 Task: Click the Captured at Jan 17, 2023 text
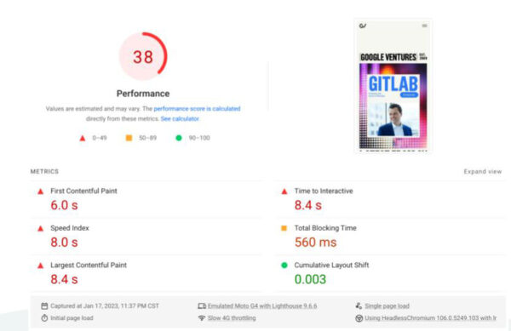click(105, 306)
